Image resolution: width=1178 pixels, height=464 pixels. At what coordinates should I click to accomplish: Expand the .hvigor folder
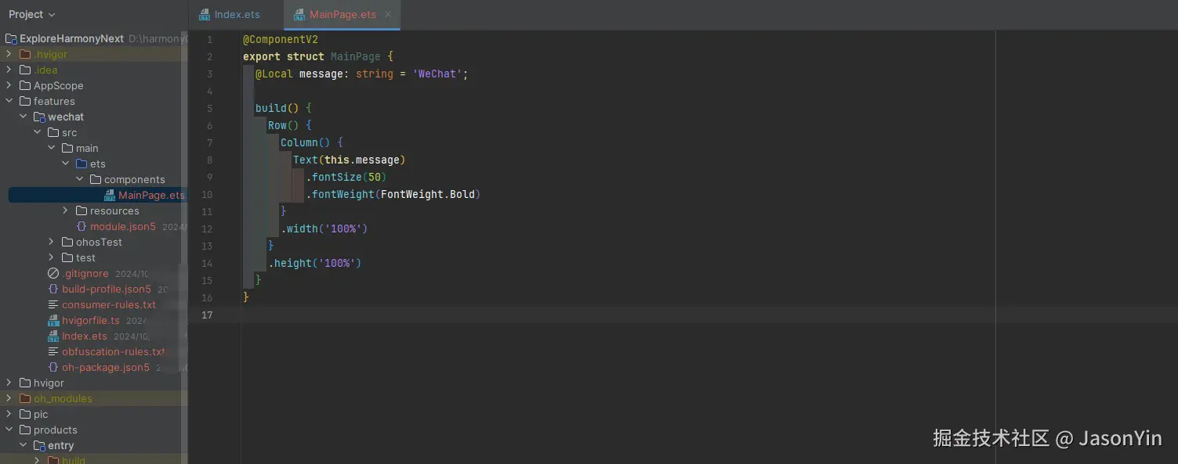(9, 54)
